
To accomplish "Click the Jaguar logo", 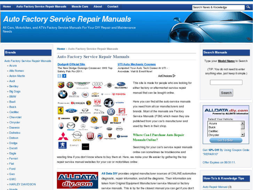I will pyautogui.click(x=99, y=111).
